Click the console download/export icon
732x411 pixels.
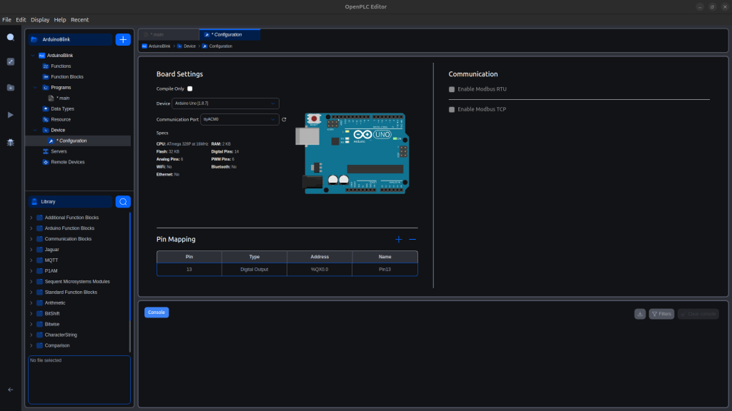pyautogui.click(x=640, y=314)
